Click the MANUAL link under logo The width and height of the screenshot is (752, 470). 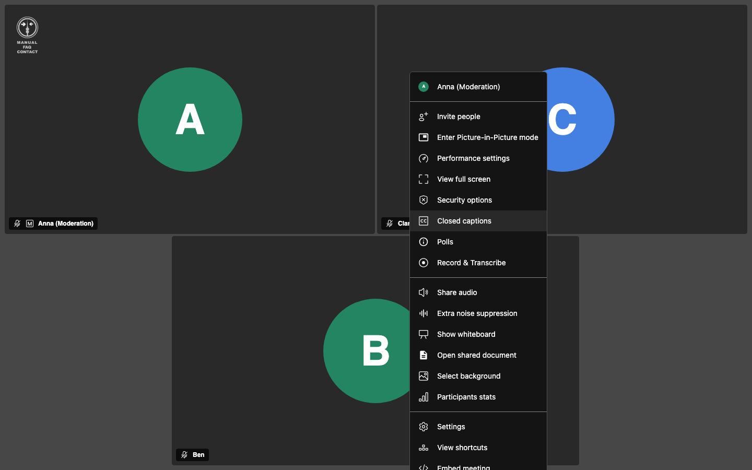pyautogui.click(x=27, y=43)
